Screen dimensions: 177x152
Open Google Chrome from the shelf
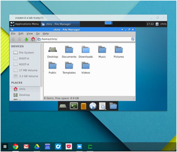pyautogui.click(x=15, y=146)
